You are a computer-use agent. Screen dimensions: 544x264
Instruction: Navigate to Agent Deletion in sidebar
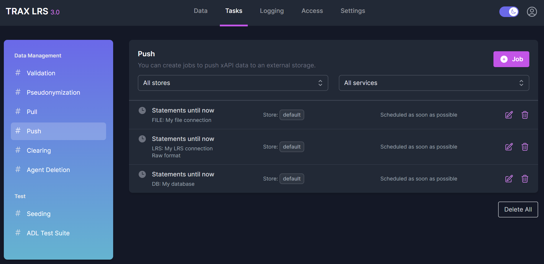point(48,170)
